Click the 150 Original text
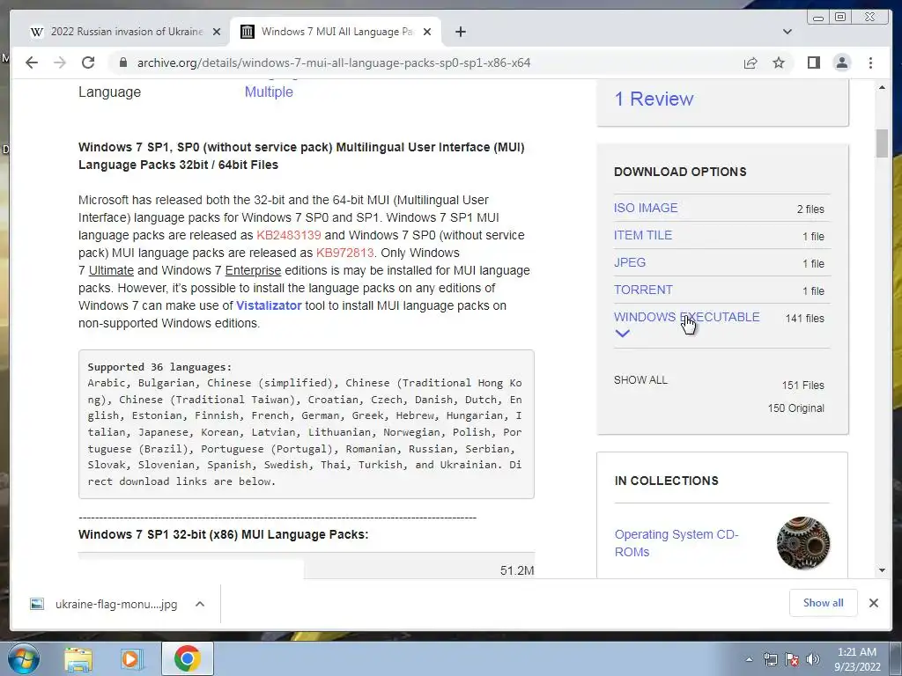Screen dimensions: 902x676 (x=795, y=408)
